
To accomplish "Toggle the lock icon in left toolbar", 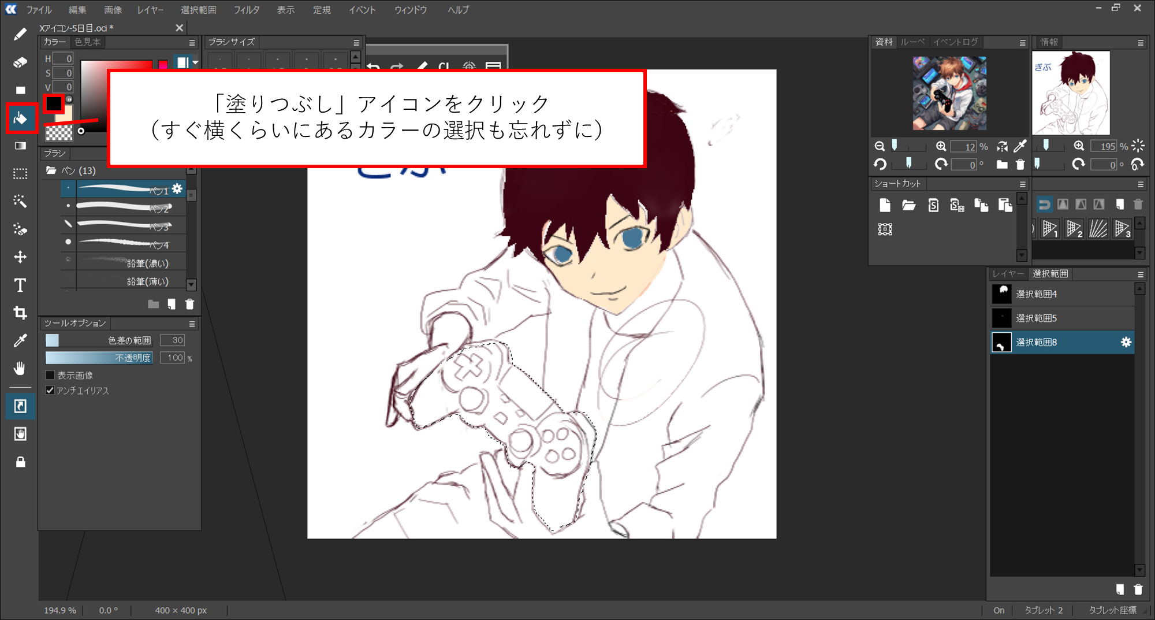I will coord(20,462).
